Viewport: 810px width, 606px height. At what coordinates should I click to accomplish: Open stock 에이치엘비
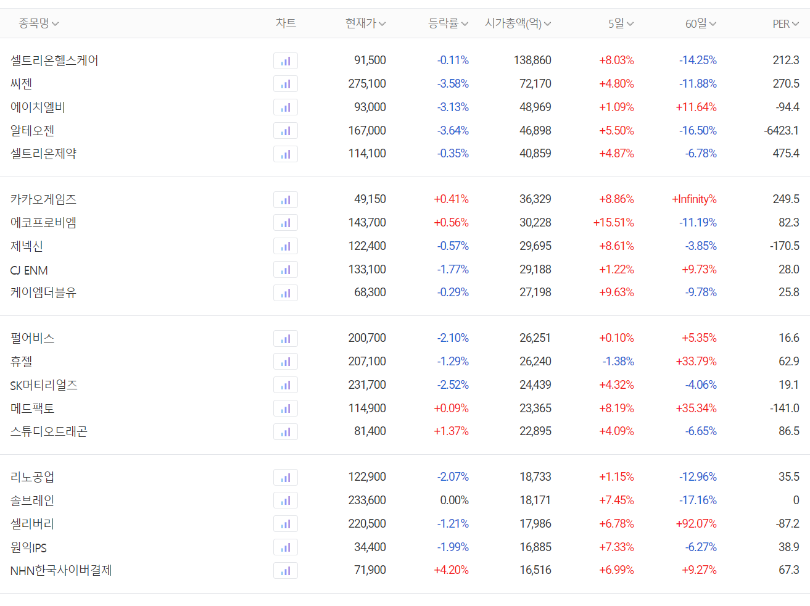pyautogui.click(x=38, y=107)
